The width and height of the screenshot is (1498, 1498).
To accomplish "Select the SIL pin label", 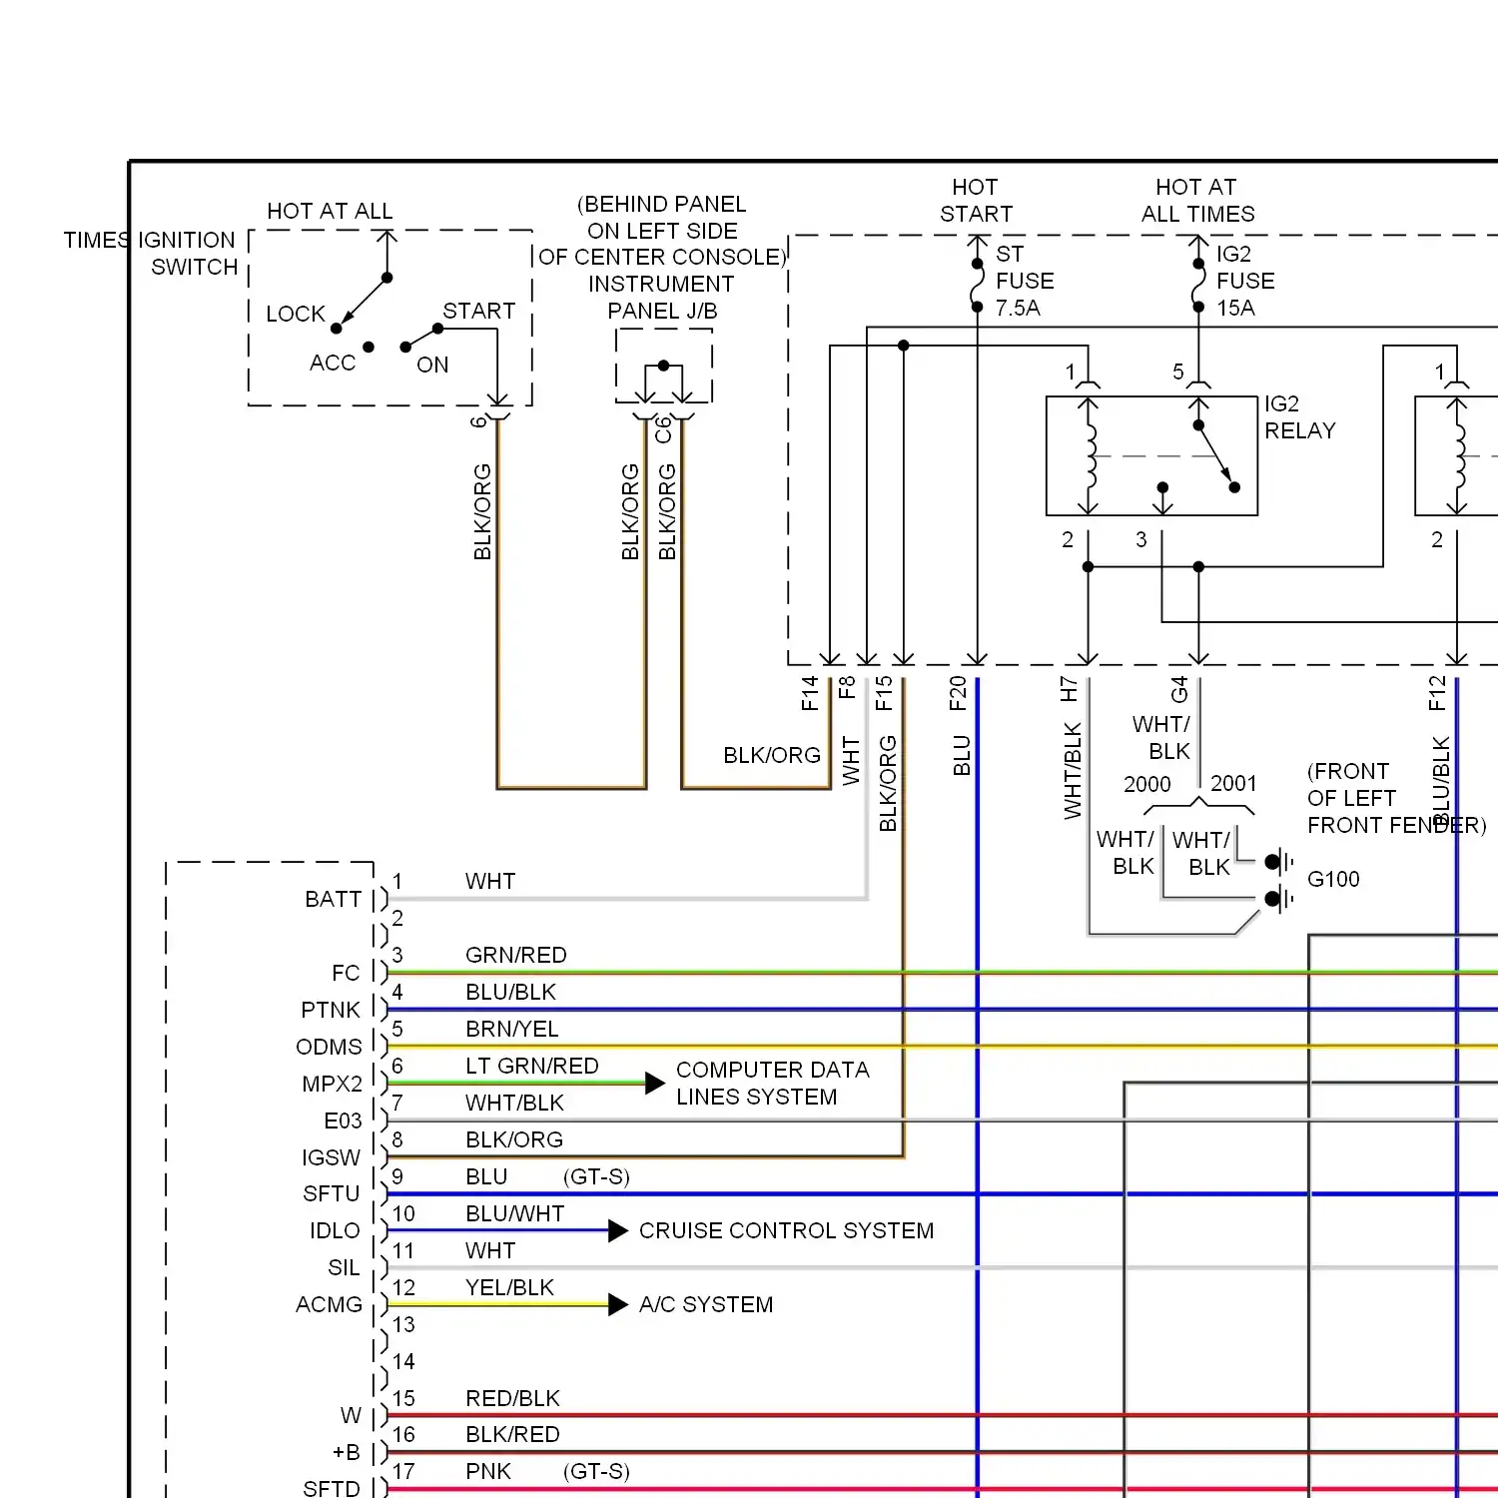I will pos(344,1267).
